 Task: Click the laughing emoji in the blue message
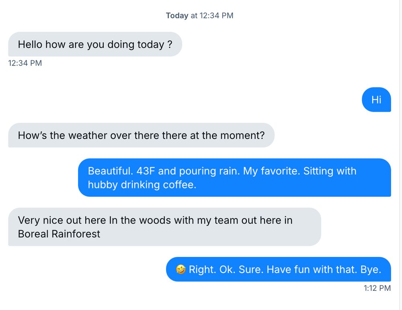[180, 269]
